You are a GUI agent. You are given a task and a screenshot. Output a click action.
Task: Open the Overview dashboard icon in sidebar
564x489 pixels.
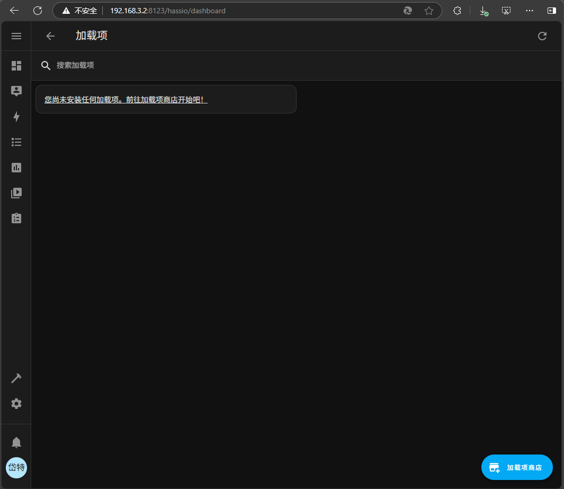[x=16, y=66]
